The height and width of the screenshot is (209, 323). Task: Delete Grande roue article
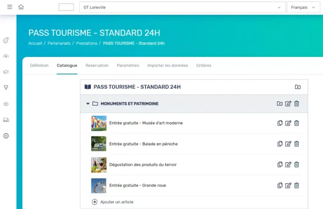297,185
